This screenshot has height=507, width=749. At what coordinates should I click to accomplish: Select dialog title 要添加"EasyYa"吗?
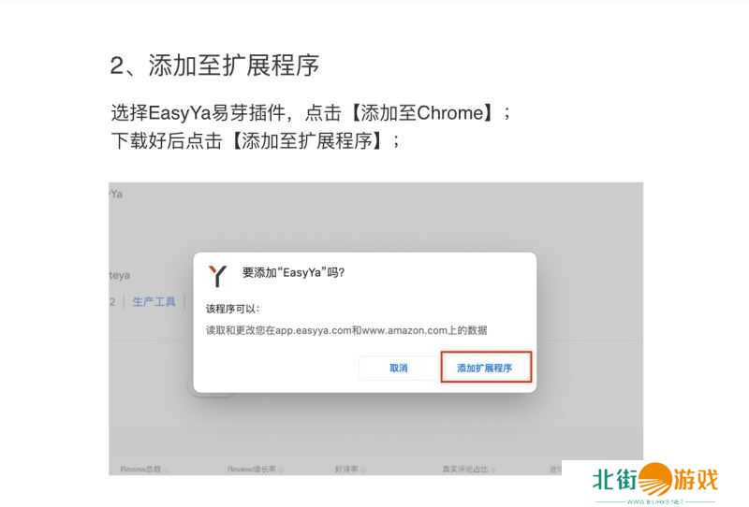point(293,272)
